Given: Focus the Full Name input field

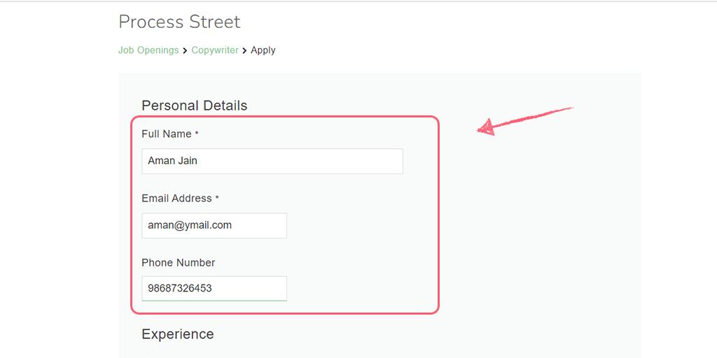Looking at the screenshot, I should (272, 161).
